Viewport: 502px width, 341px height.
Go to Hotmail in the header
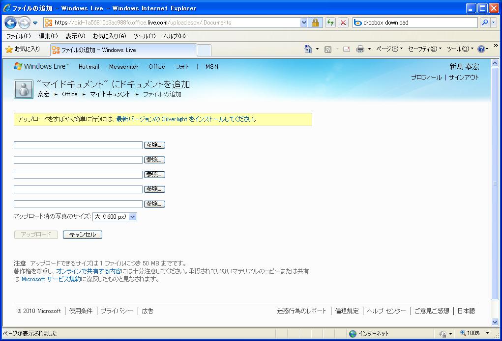coord(89,67)
